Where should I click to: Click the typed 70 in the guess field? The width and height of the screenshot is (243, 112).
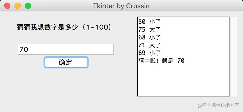pyautogui.click(x=24, y=50)
